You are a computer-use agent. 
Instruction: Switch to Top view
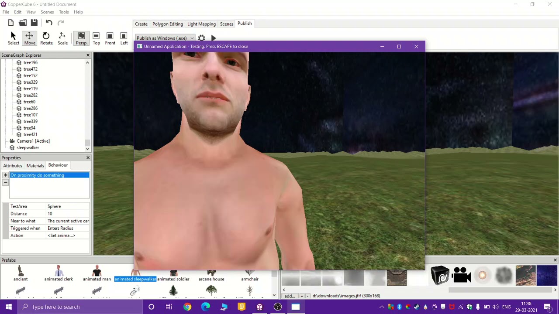click(x=96, y=38)
